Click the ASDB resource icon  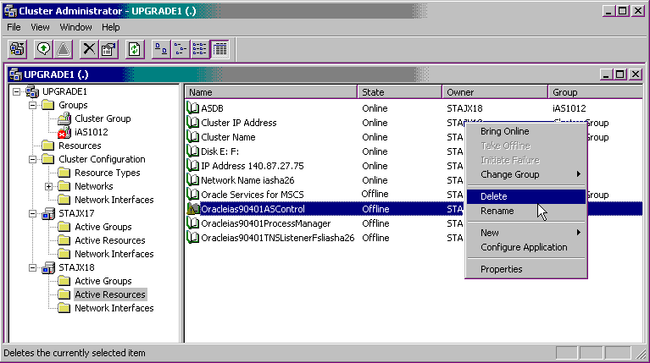point(192,108)
